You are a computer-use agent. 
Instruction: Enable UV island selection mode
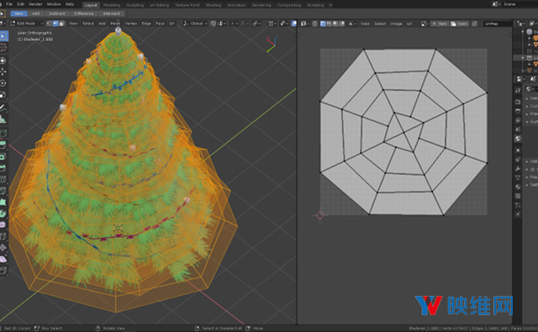[x=342, y=24]
